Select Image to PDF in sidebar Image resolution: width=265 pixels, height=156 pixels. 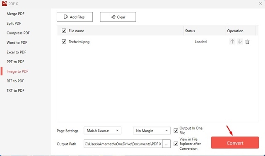[17, 72]
